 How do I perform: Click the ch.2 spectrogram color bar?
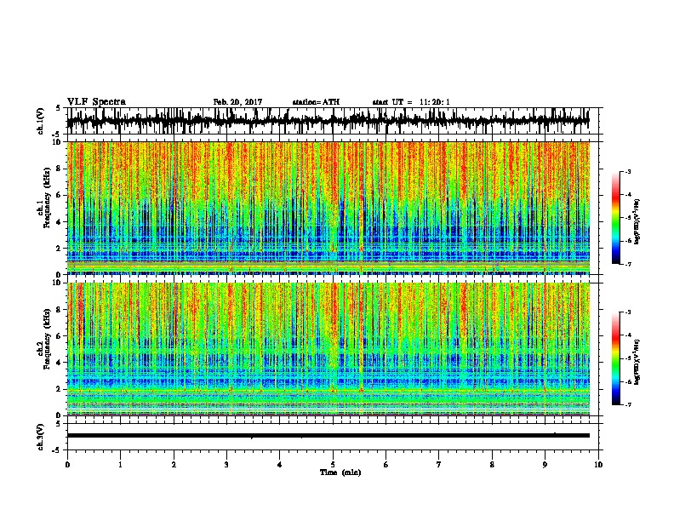click(616, 358)
